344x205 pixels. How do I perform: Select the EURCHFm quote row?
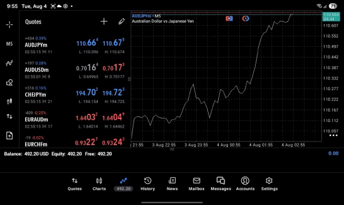coord(75,141)
